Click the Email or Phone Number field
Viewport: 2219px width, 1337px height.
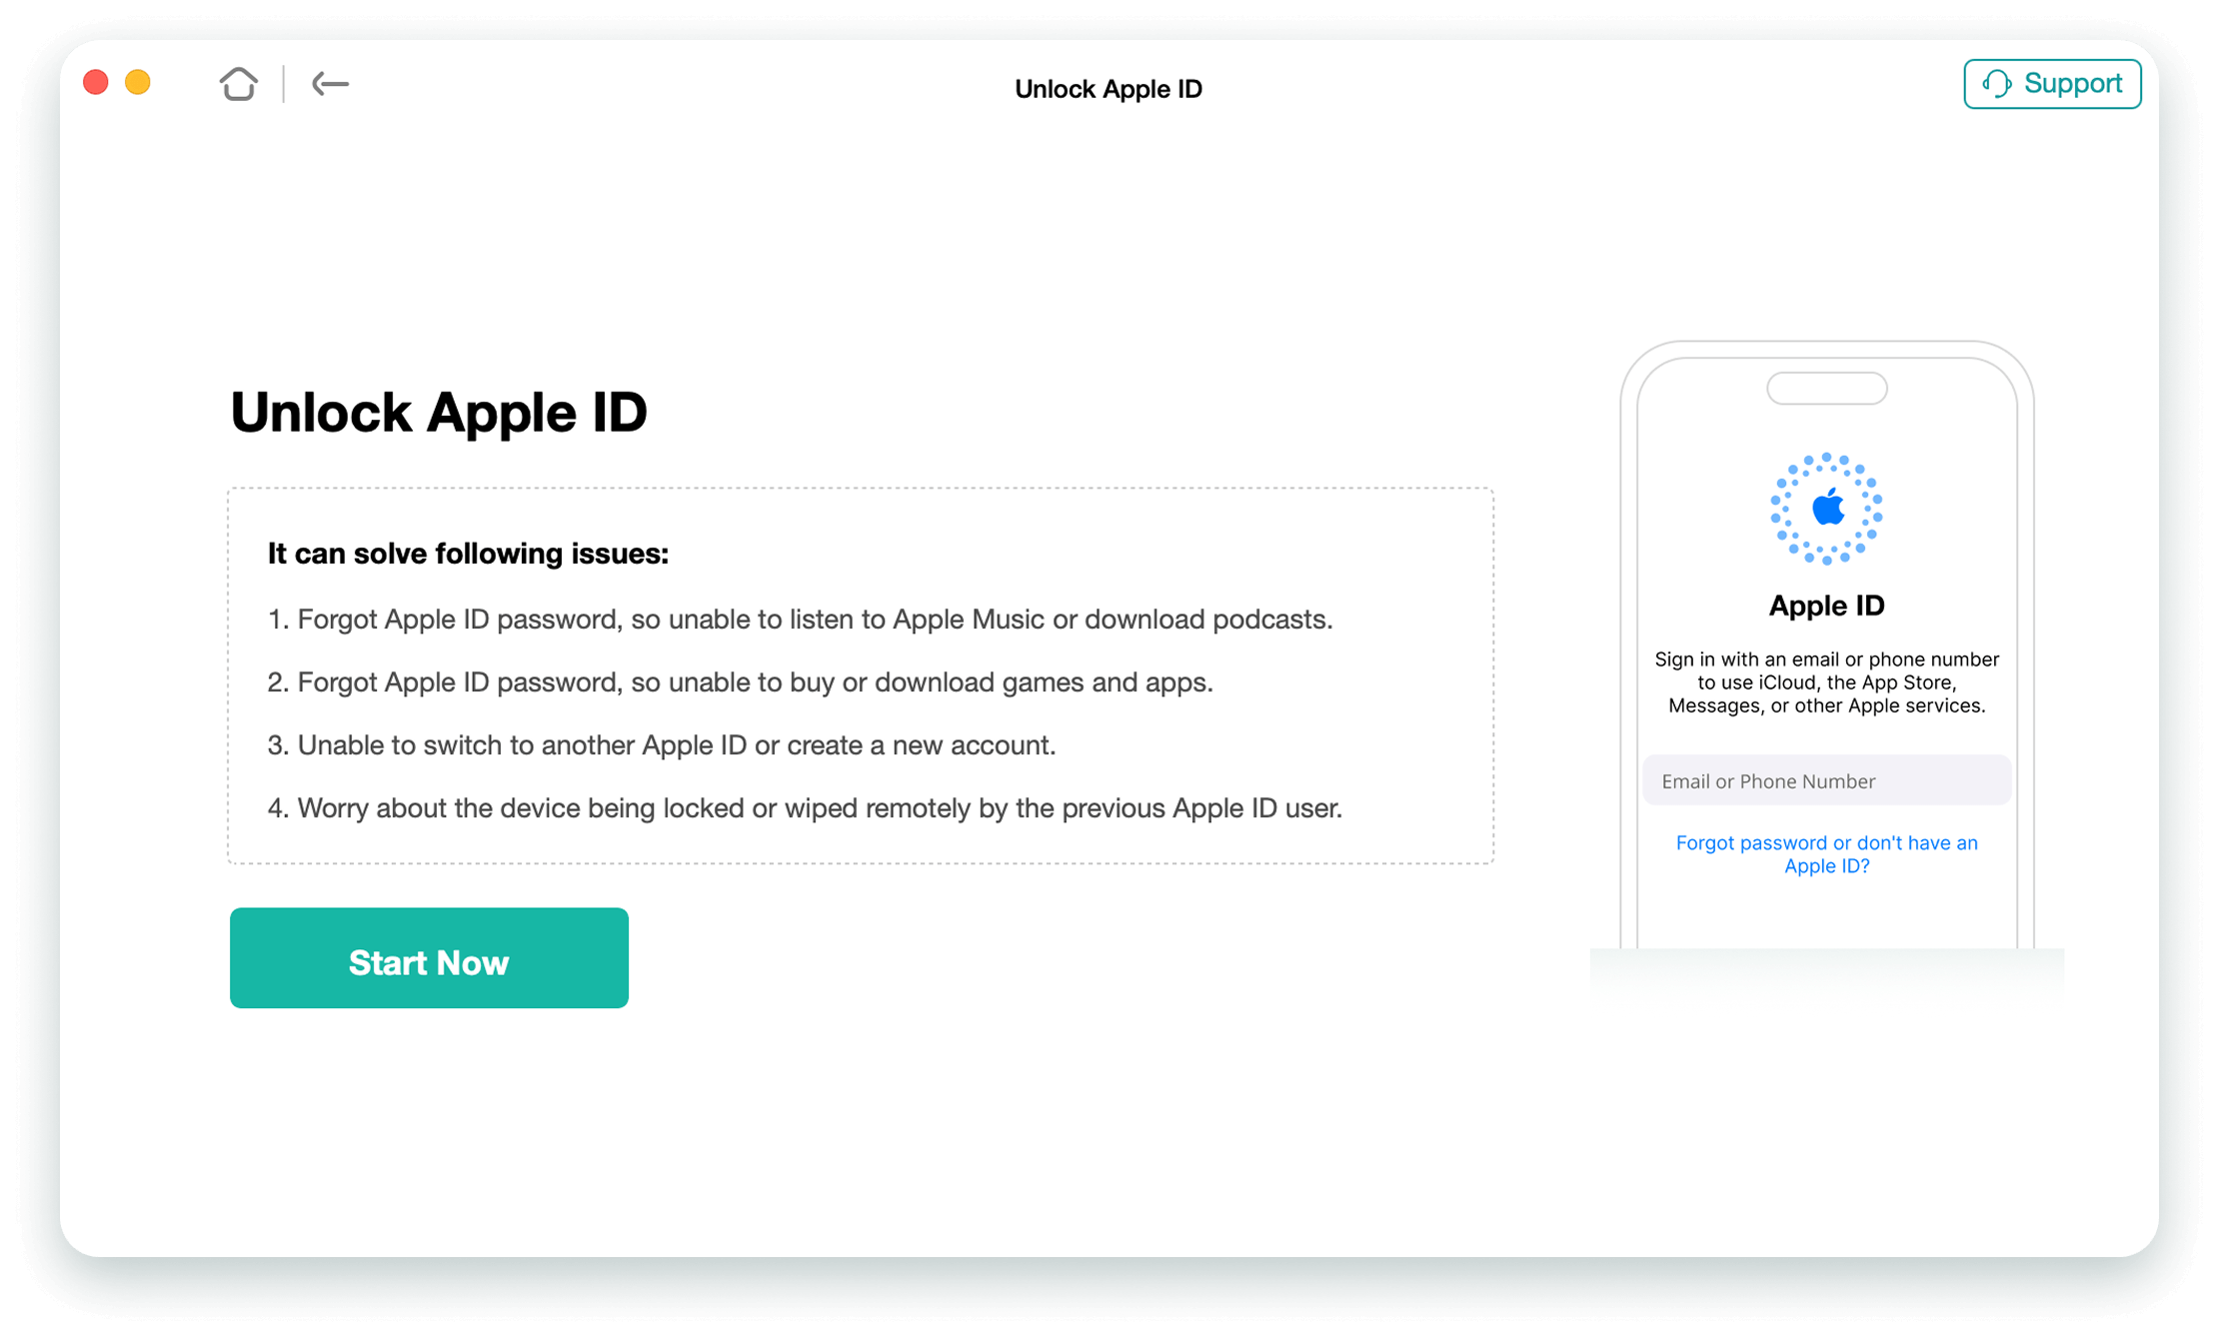[x=1826, y=780]
